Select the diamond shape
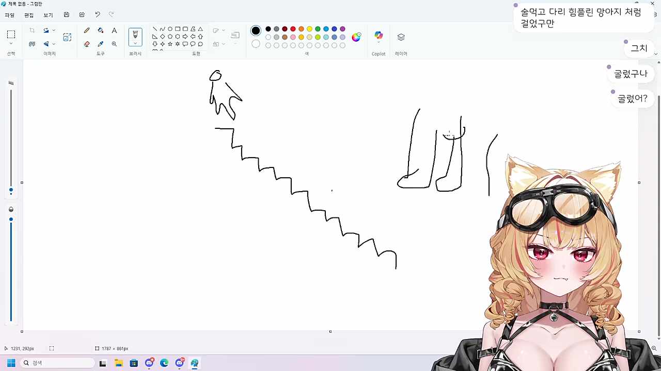The height and width of the screenshot is (371, 661). tap(162, 37)
